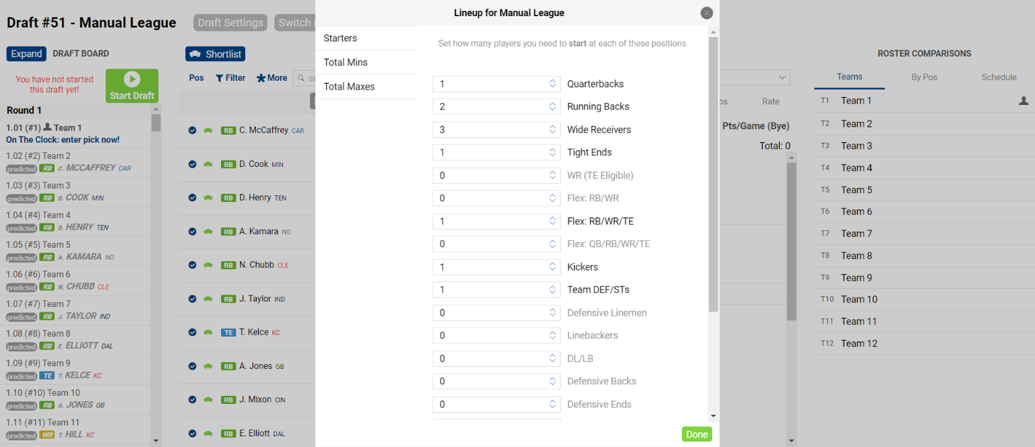1035x447 pixels.
Task: Click green car icon beside N. Chubb
Action: tap(208, 265)
